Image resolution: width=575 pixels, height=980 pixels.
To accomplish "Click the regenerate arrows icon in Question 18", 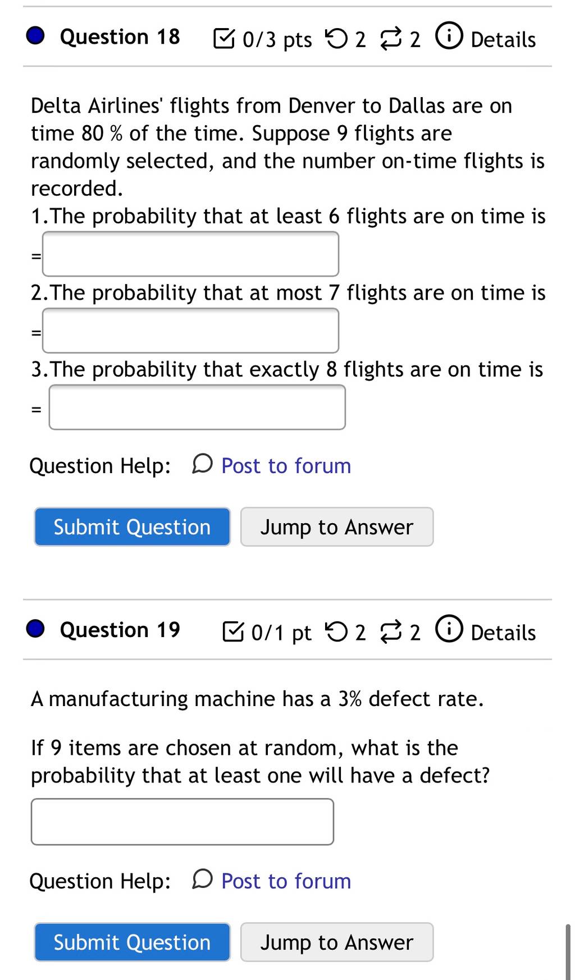I will coord(391,39).
